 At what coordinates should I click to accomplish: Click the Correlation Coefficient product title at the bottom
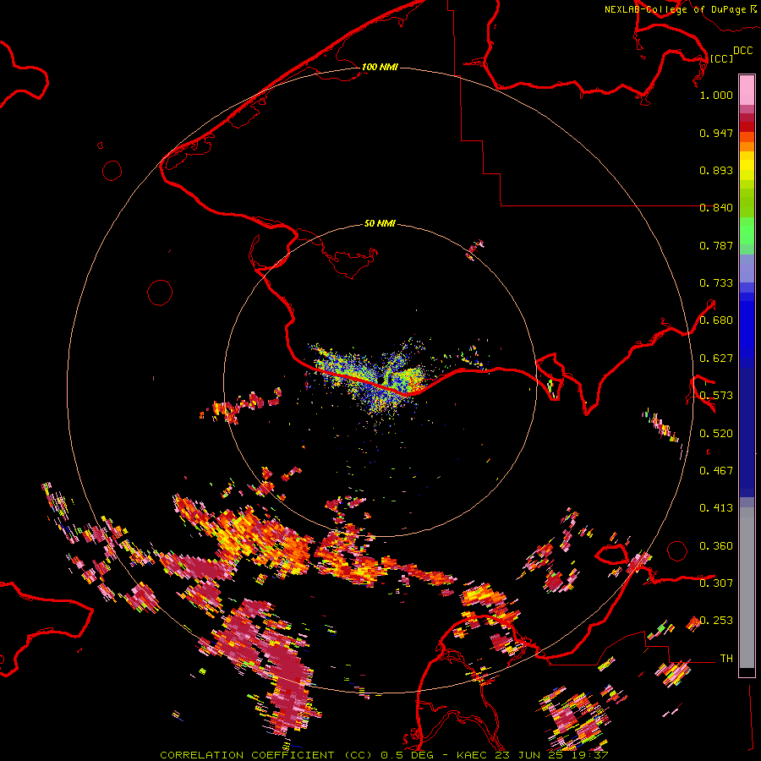pos(383,755)
